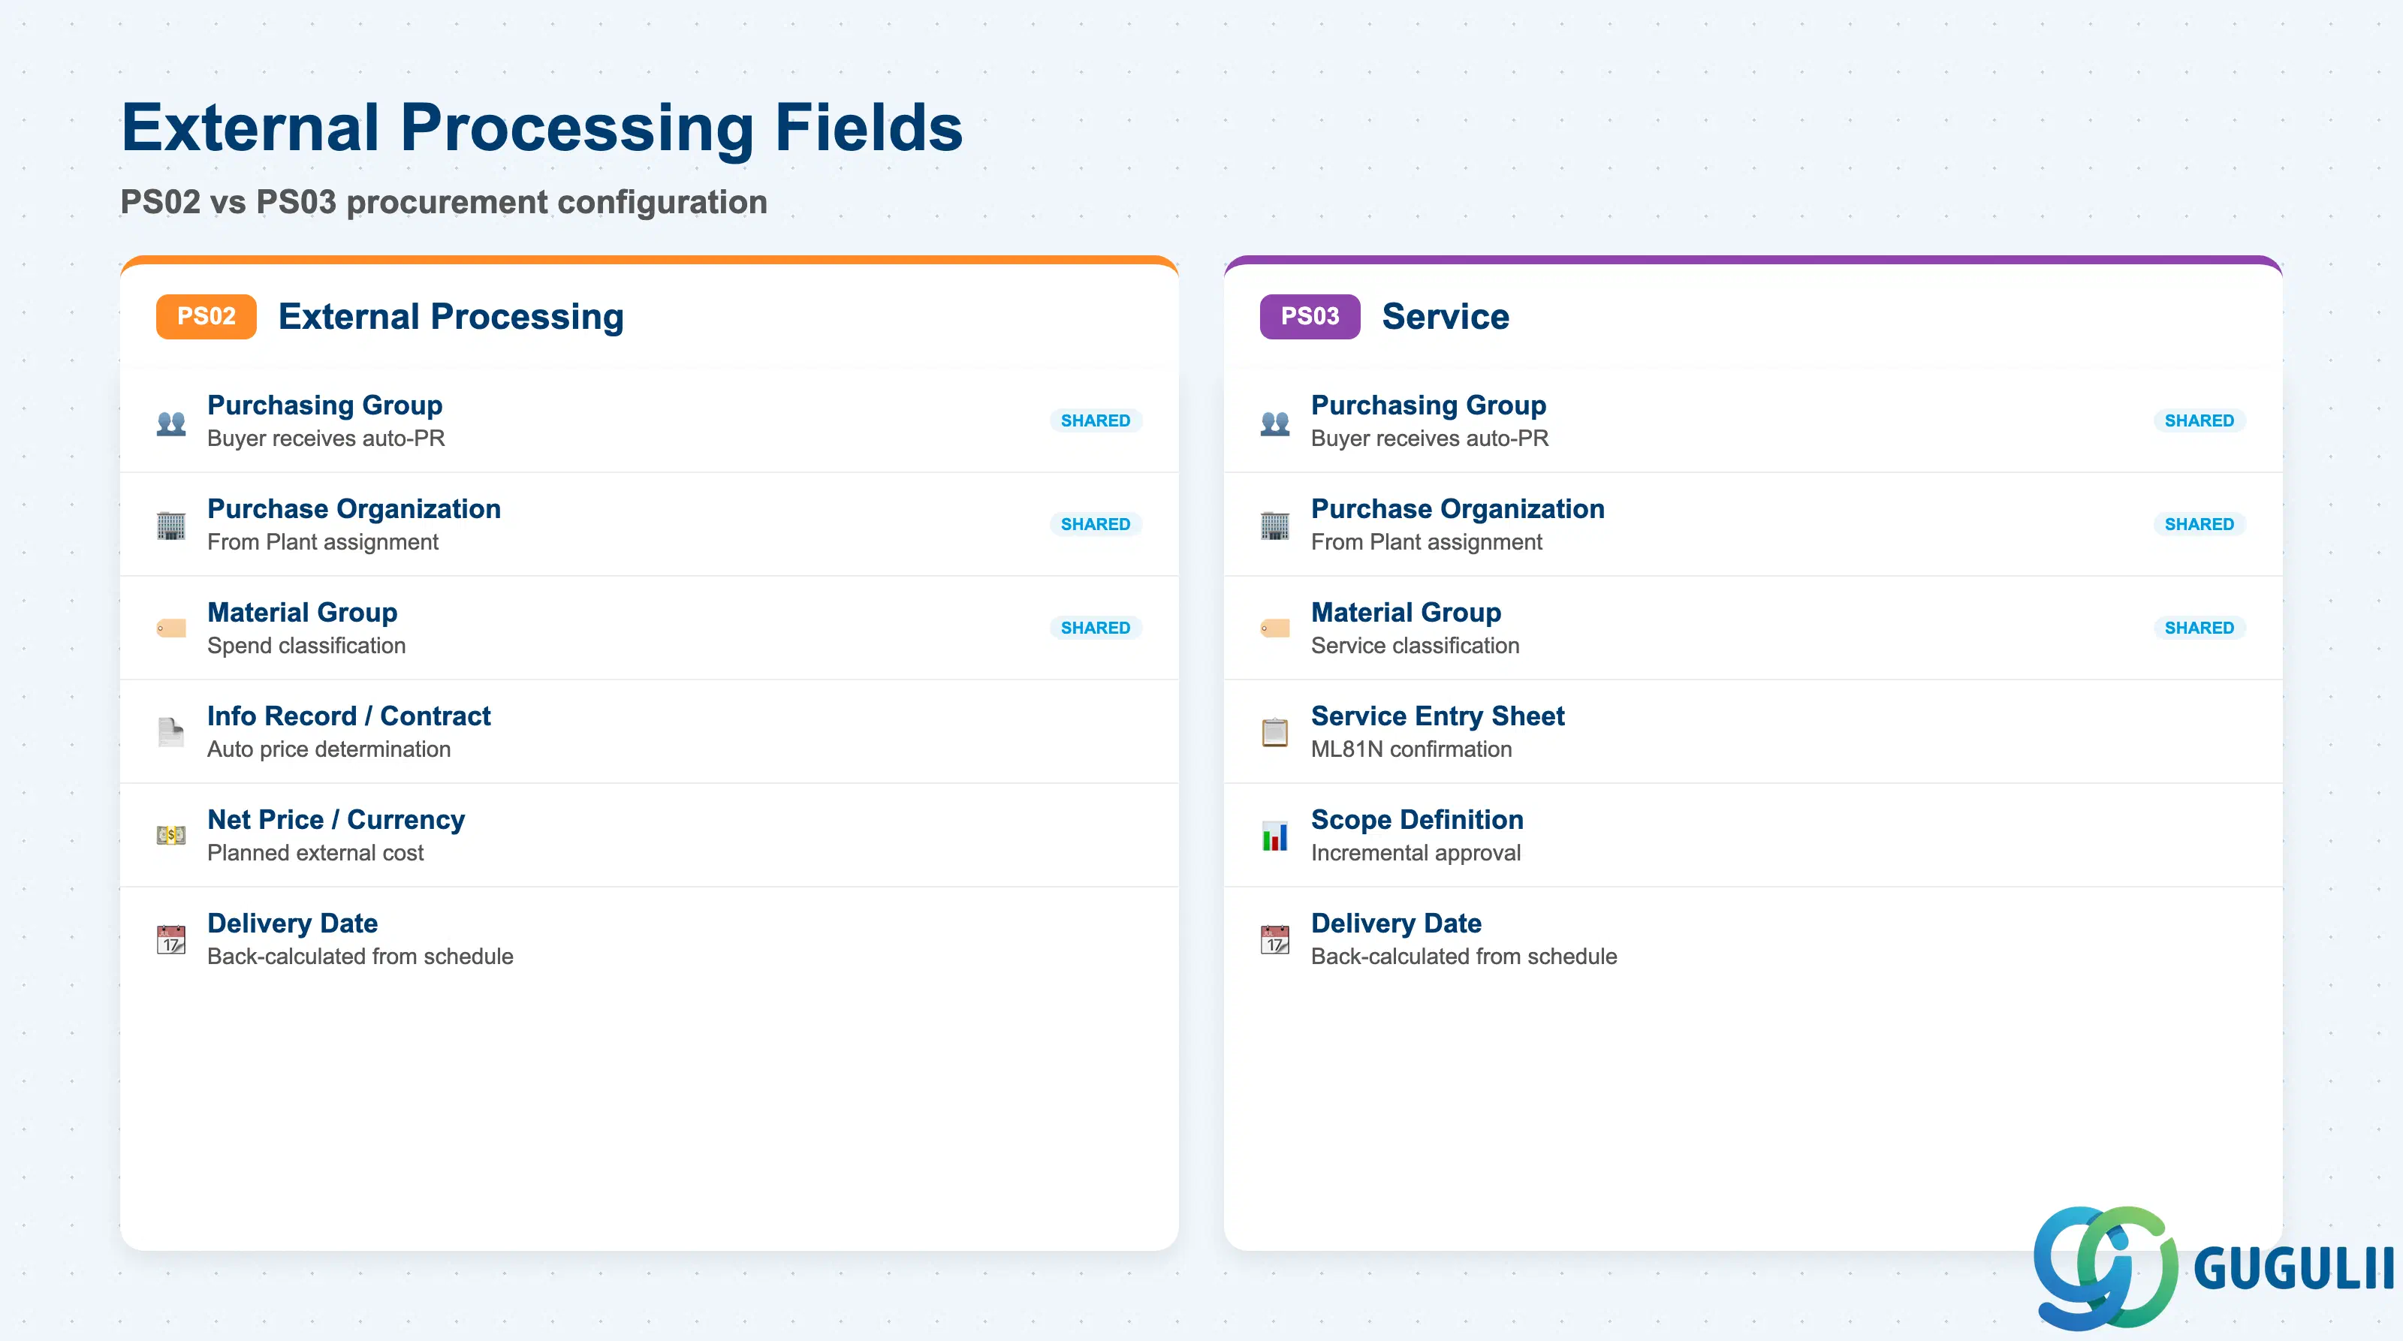This screenshot has height=1341, width=2403.
Task: Click the PS03 Purchasing Group people icon
Action: [x=1274, y=423]
